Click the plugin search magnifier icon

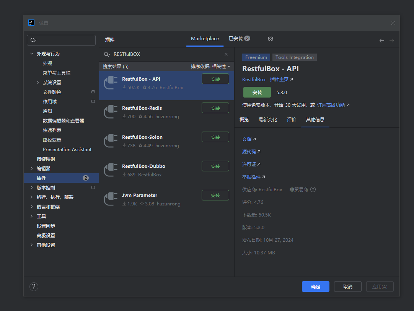107,54
